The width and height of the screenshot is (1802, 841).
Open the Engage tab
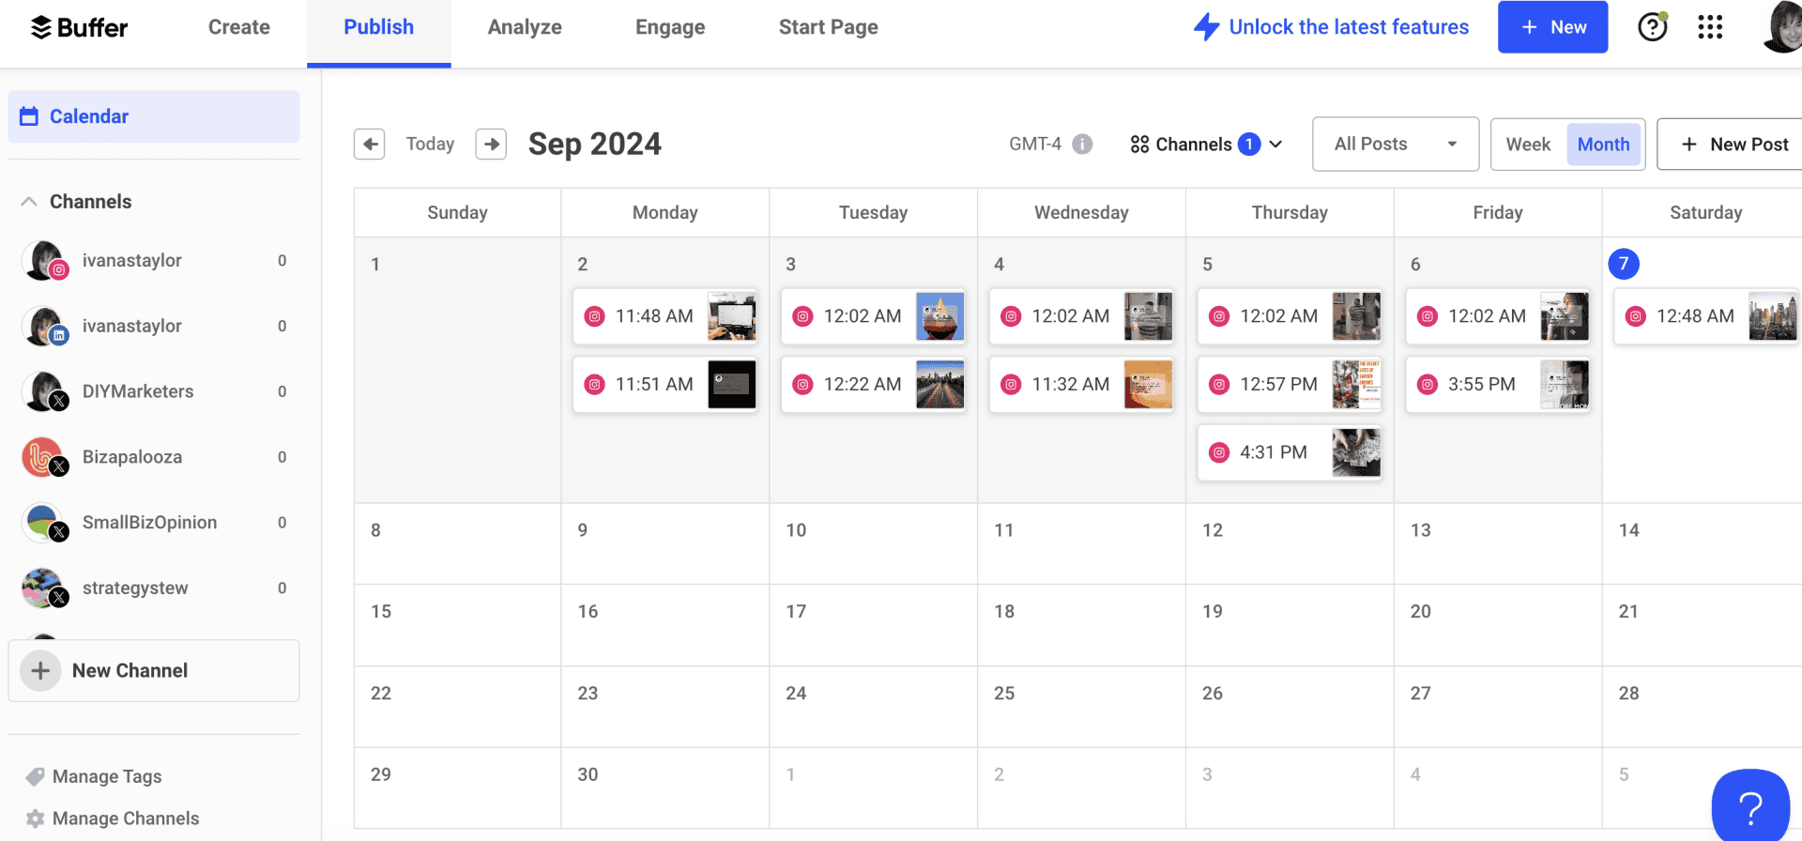click(x=669, y=26)
